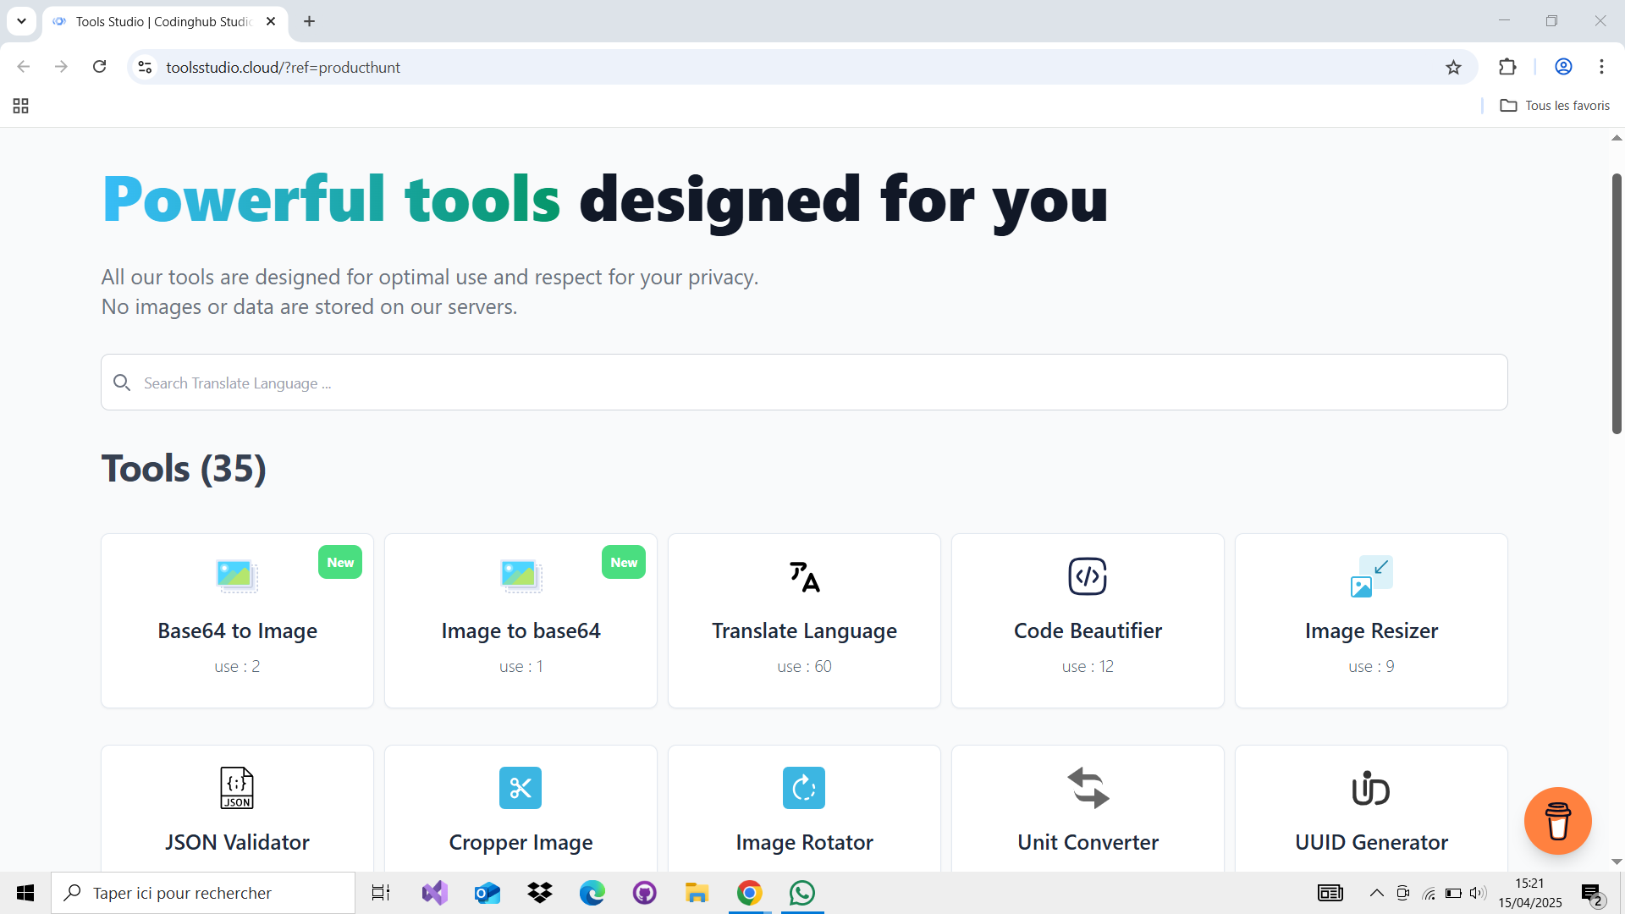1625x914 pixels.
Task: Expand the hidden system tray icons
Action: [1377, 893]
